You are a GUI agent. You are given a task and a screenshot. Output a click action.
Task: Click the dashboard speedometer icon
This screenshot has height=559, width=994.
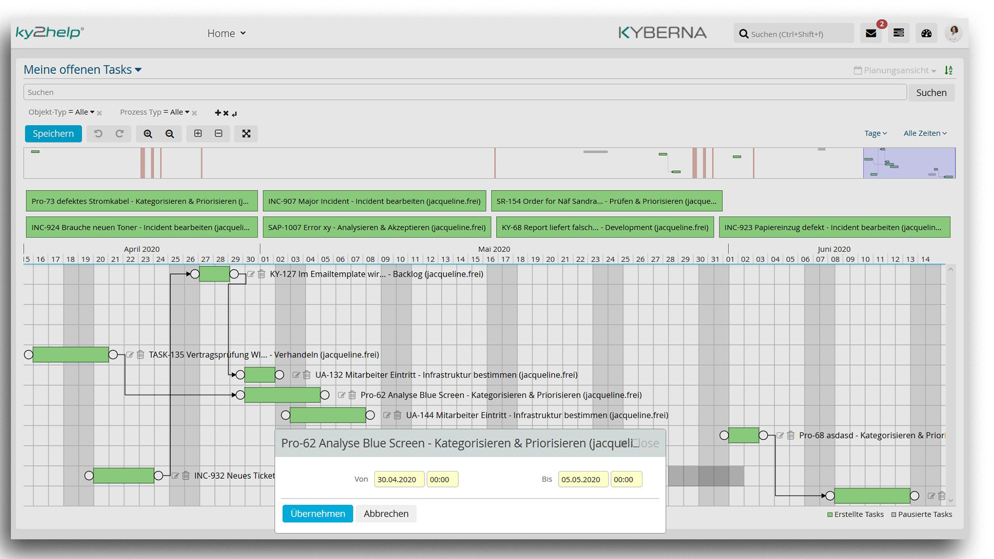[926, 33]
